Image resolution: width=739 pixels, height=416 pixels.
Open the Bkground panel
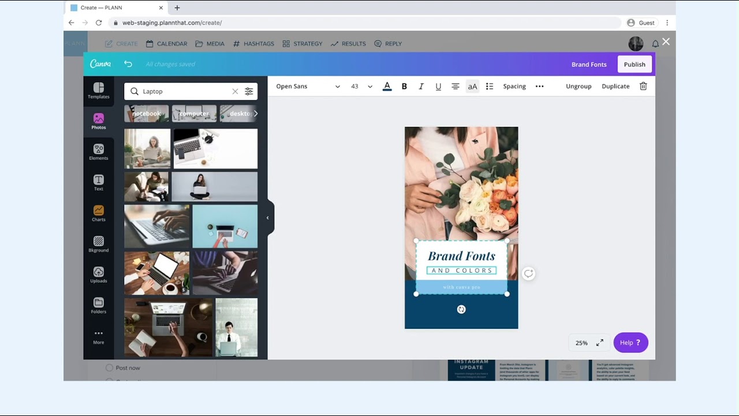coord(99,244)
